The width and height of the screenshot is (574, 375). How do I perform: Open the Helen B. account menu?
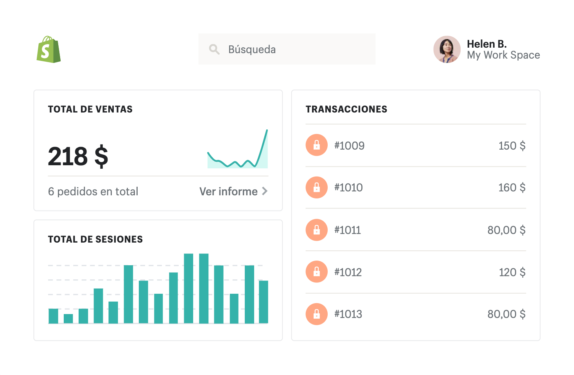tap(486, 44)
